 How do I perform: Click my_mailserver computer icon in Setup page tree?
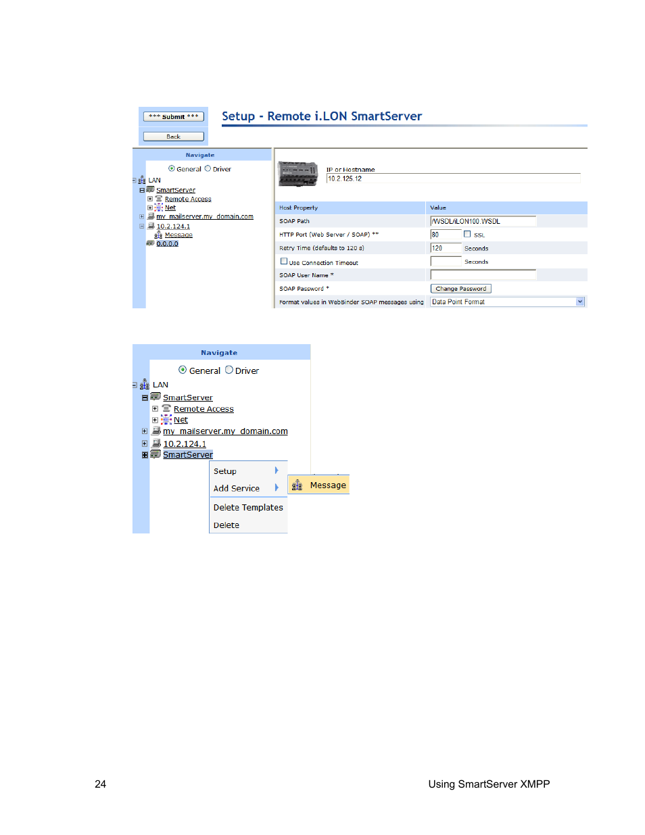[151, 216]
